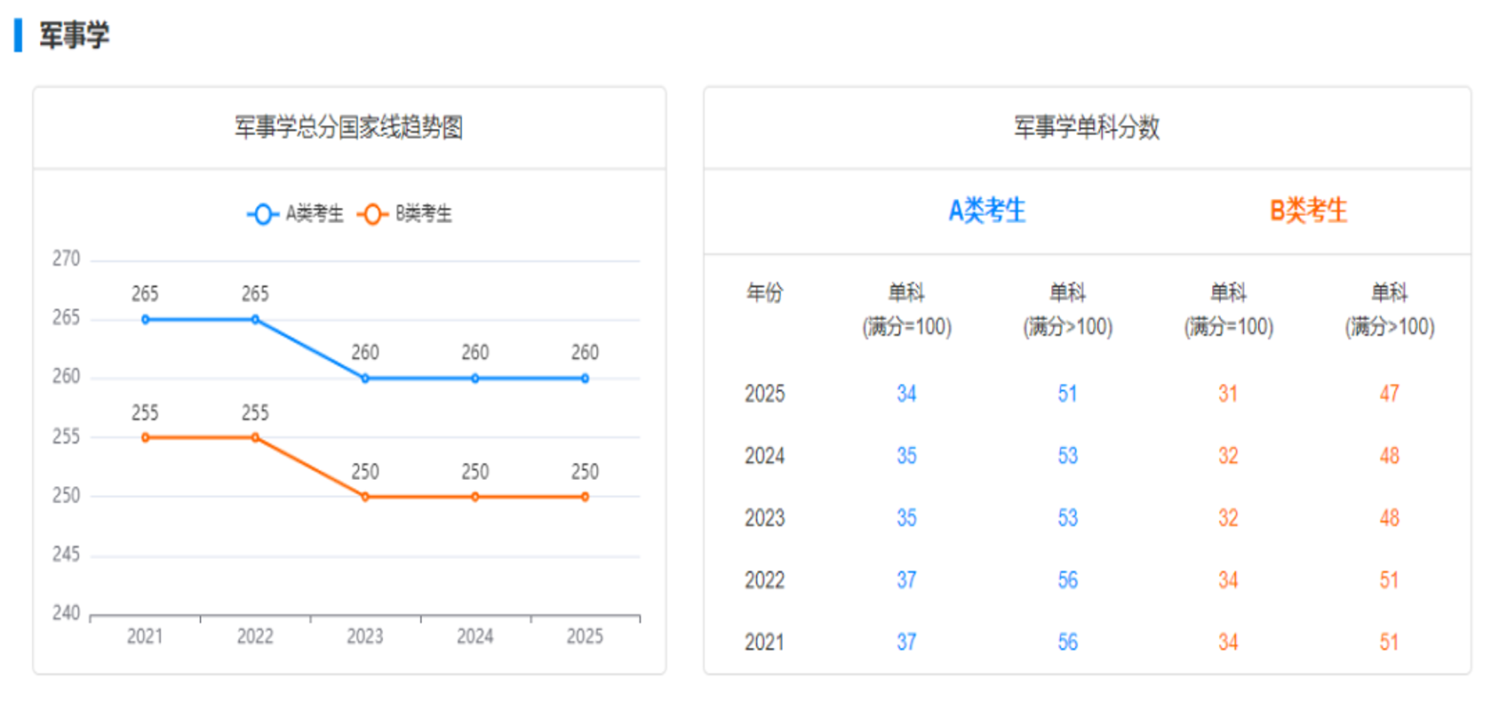Screen dimensions: 1499x703
Task: Click B类 score 47 in 2025 row
Action: 1389,394
